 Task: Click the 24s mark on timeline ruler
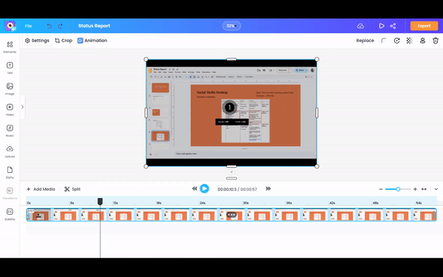click(202, 203)
